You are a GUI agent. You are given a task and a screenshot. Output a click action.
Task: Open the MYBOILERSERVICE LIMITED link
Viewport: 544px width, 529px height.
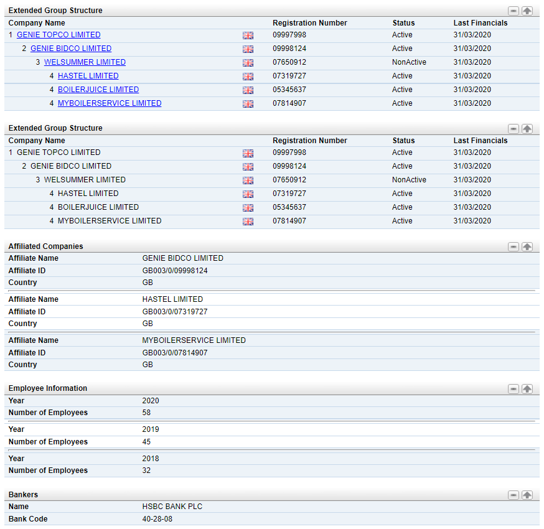click(110, 103)
